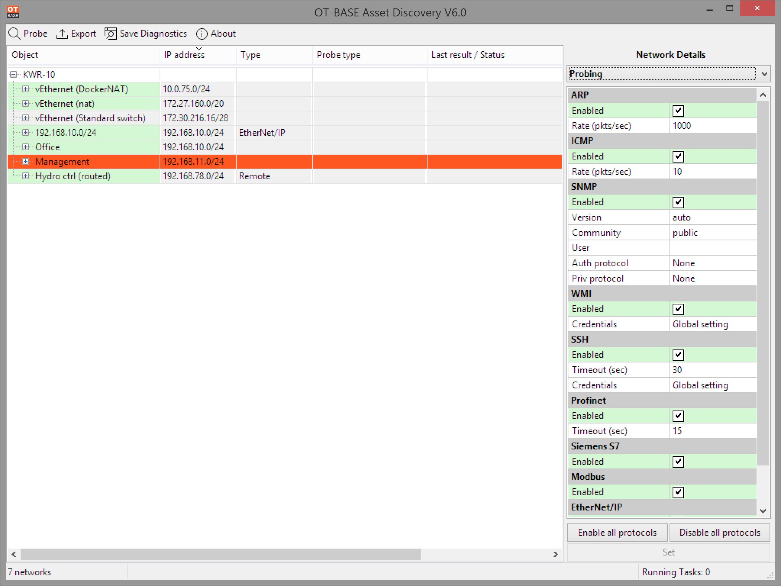Collapse the KWR-10 root node
The width and height of the screenshot is (781, 586).
click(x=13, y=74)
